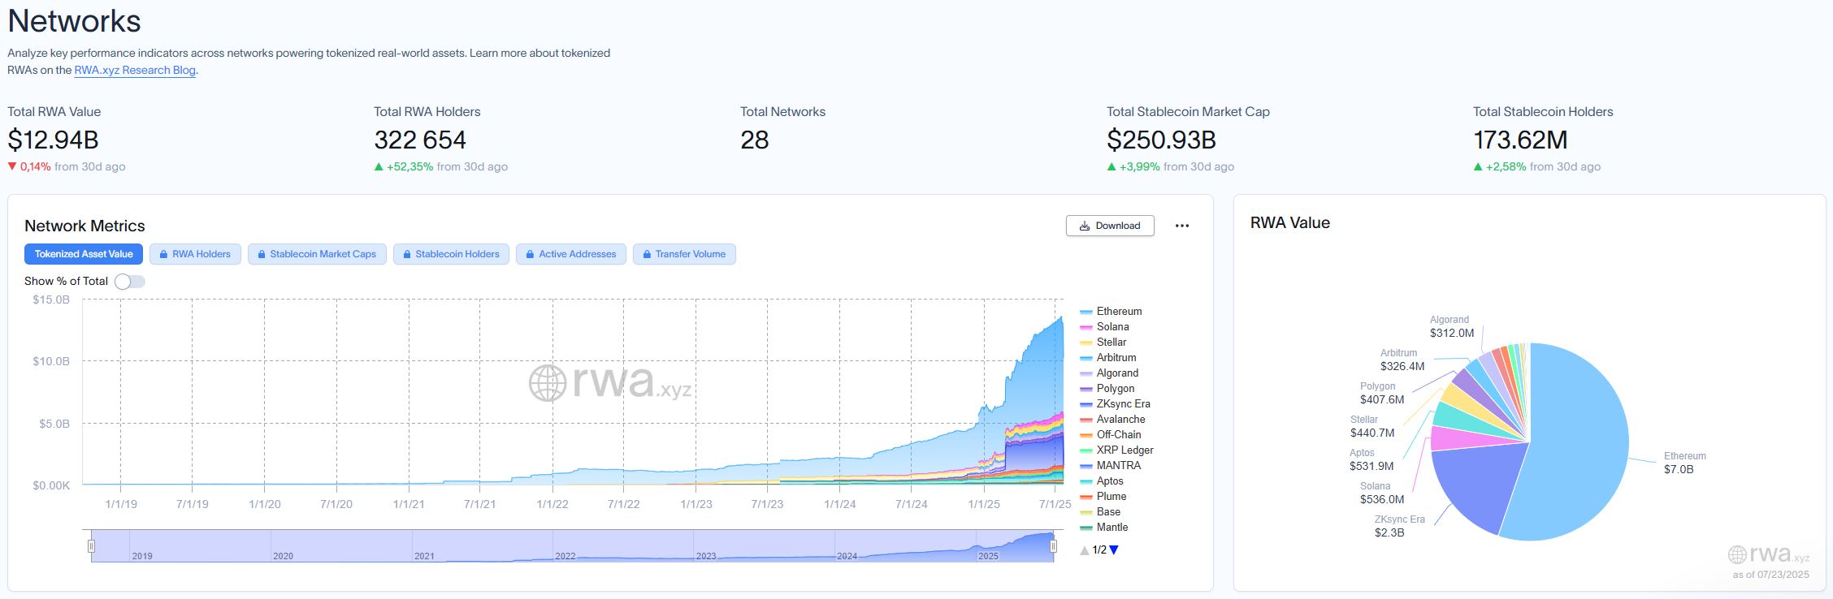The width and height of the screenshot is (1833, 599).
Task: Open the Active Addresses tab
Action: [x=571, y=254]
